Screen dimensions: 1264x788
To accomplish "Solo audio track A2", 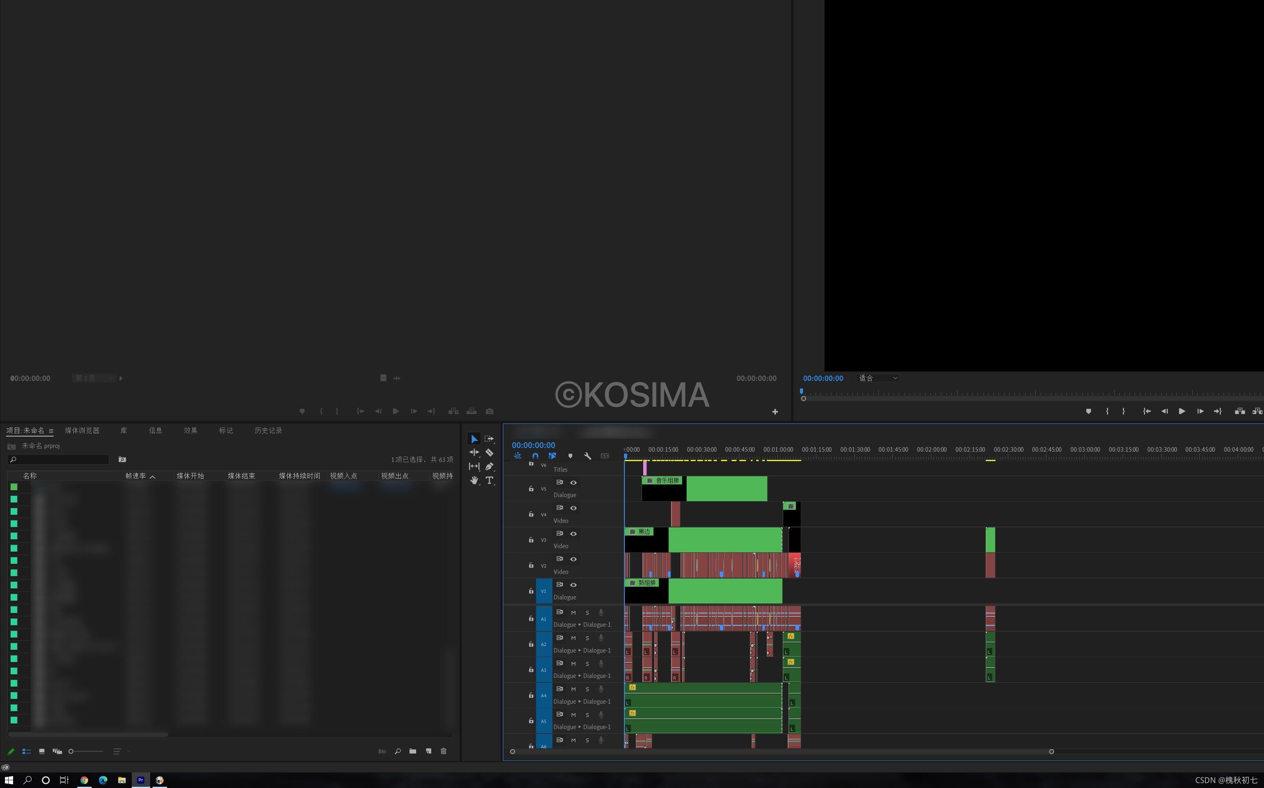I will [588, 638].
